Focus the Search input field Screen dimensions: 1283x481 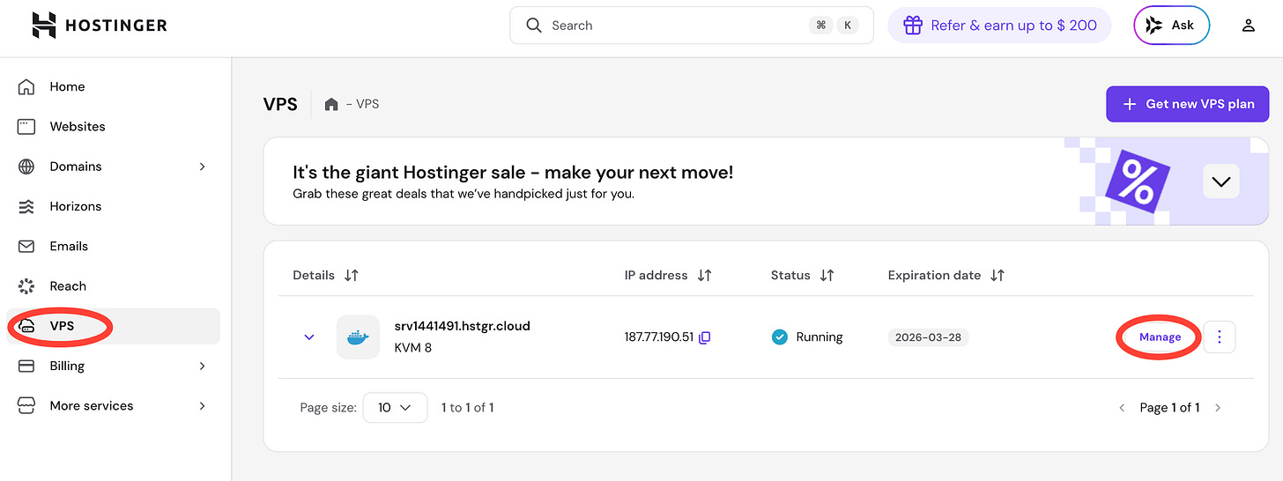[x=692, y=26]
